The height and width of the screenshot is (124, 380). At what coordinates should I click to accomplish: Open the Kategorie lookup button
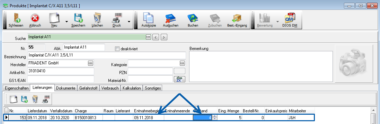[x=182, y=63]
